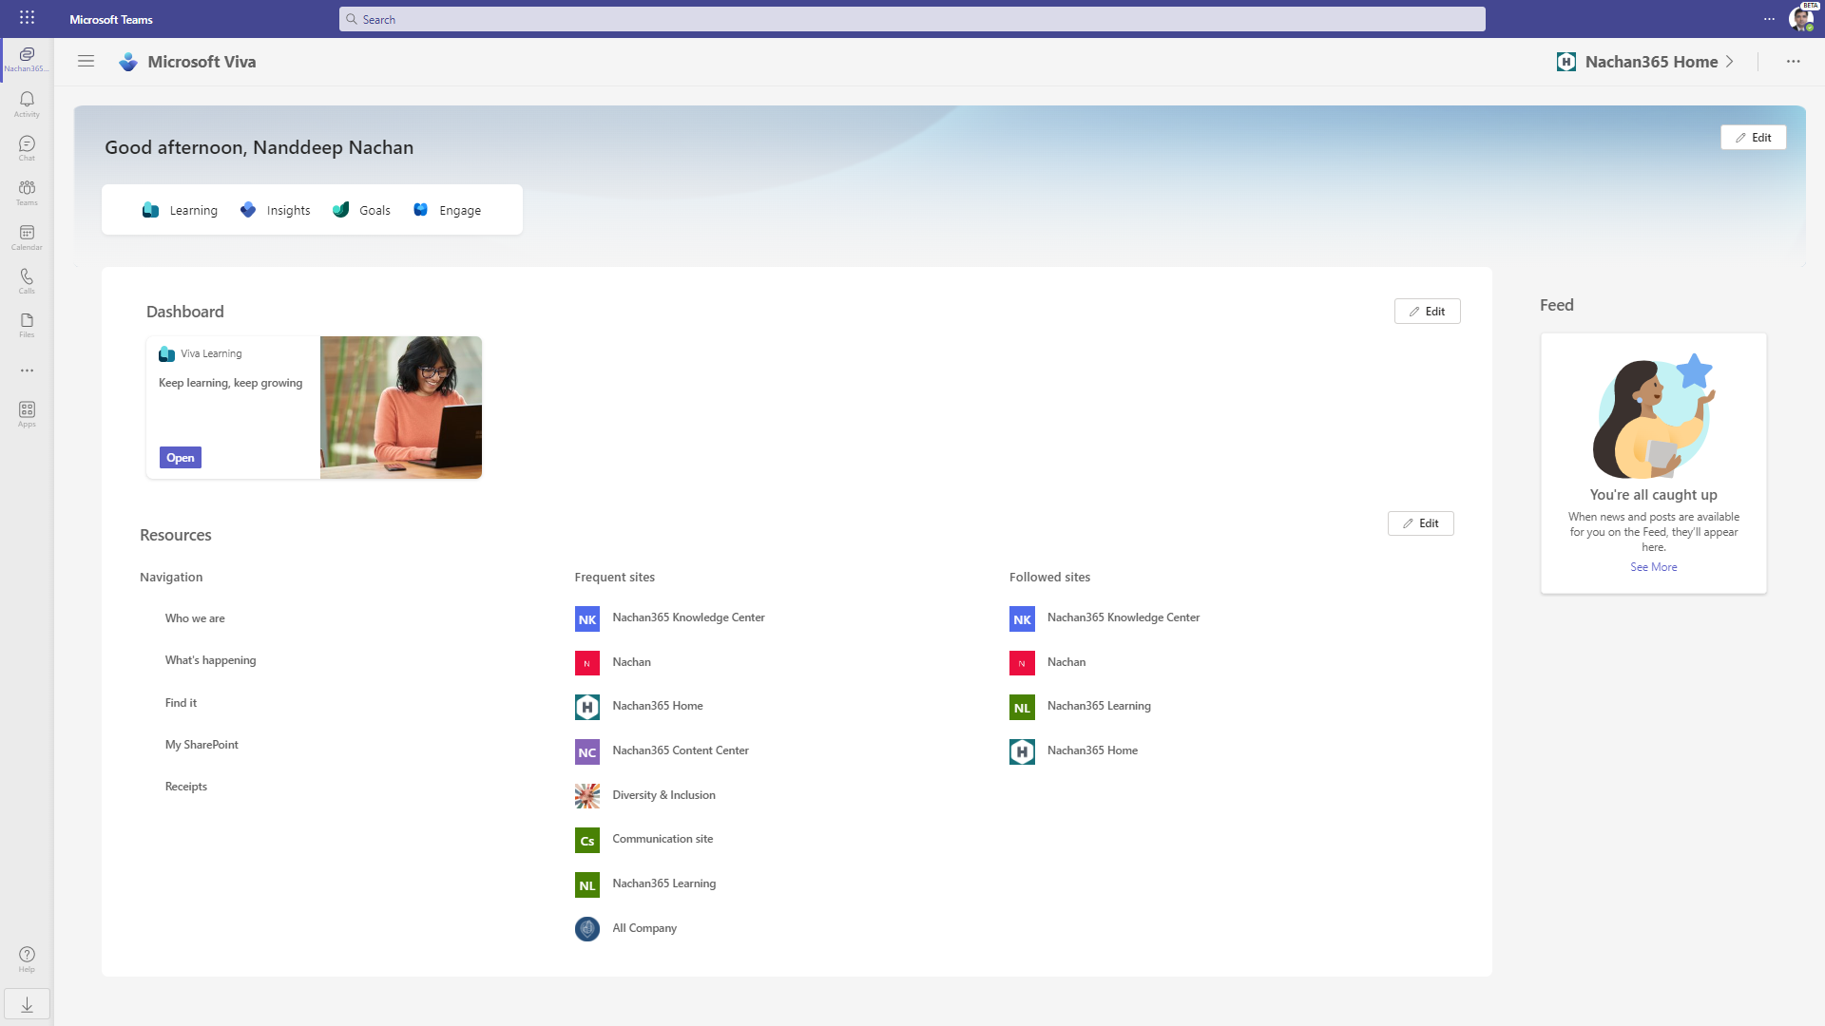Open Chat in the Teams sidebar
Viewport: 1825px width, 1026px height.
[27, 147]
